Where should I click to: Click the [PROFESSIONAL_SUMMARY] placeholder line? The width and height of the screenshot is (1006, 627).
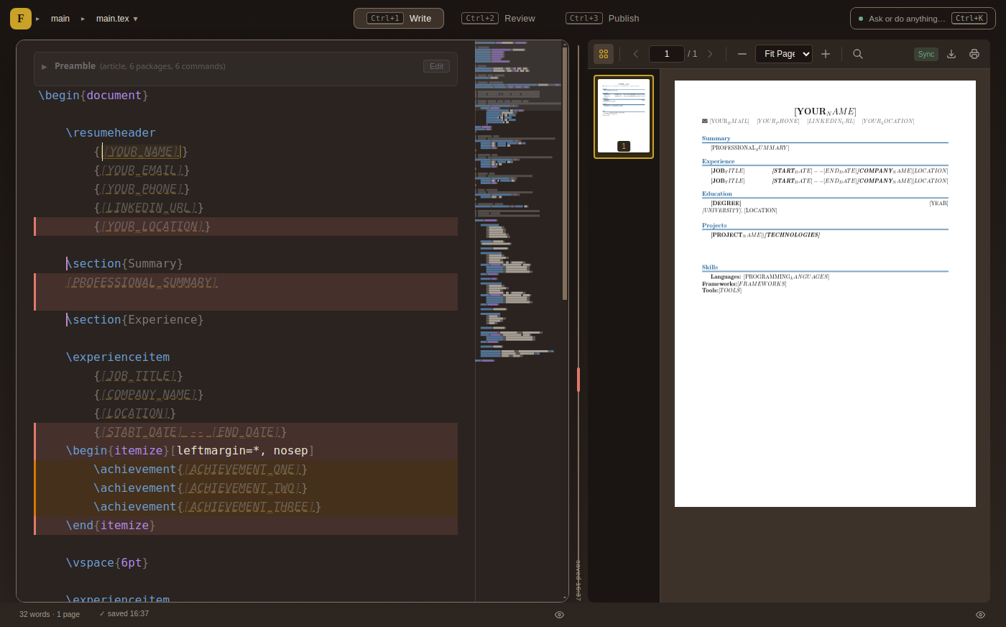coord(142,283)
